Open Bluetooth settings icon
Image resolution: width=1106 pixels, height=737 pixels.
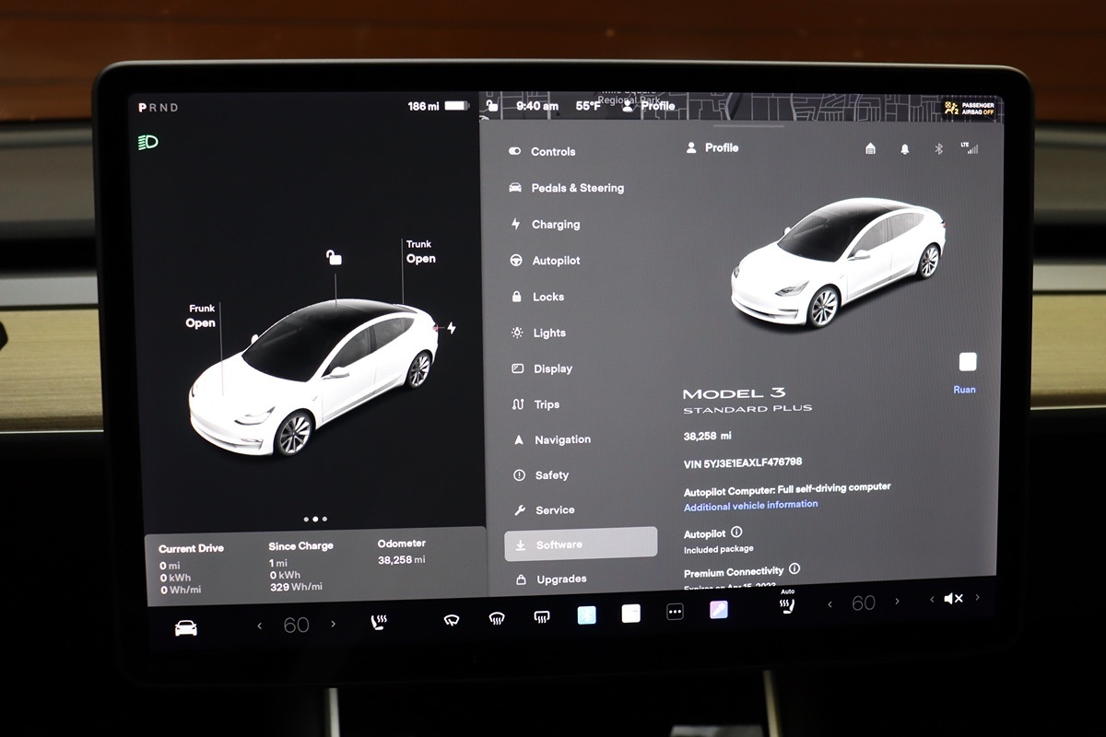tap(938, 149)
